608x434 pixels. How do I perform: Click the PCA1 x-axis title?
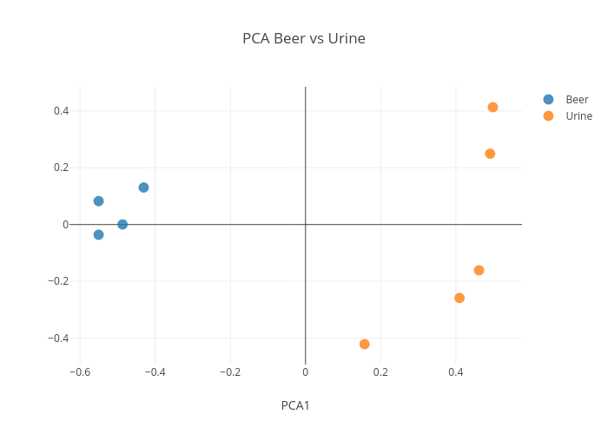click(295, 405)
